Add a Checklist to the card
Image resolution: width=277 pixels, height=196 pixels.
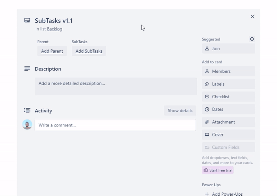[x=228, y=97]
